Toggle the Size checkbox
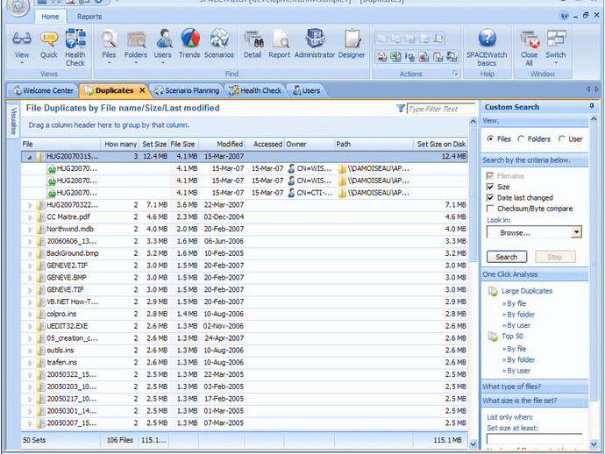605x454 pixels. 490,187
